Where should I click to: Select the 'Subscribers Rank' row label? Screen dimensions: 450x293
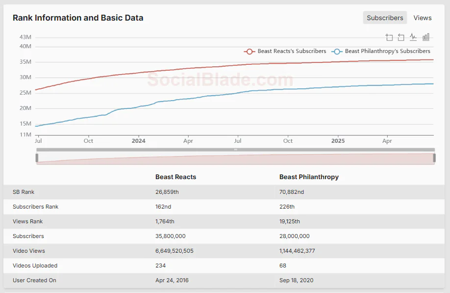click(x=36, y=207)
